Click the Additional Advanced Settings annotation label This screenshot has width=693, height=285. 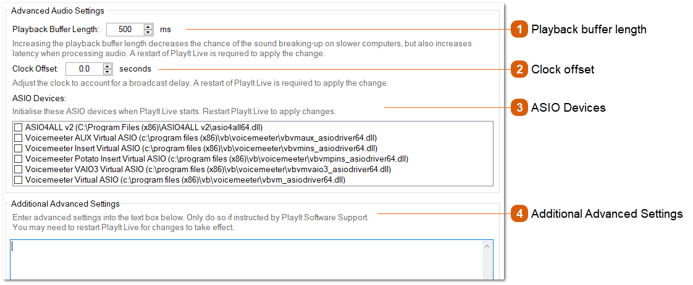click(x=607, y=214)
